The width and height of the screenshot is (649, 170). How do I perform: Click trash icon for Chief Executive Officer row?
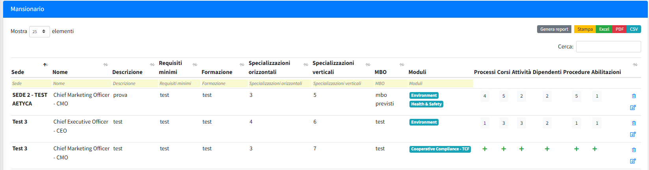[x=634, y=123]
